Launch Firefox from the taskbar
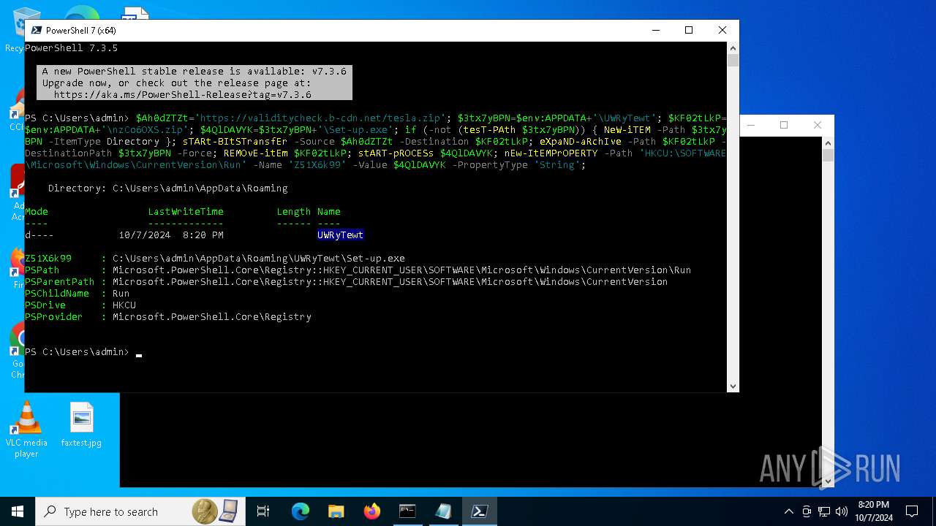Screen dimensions: 936x526 point(371,511)
